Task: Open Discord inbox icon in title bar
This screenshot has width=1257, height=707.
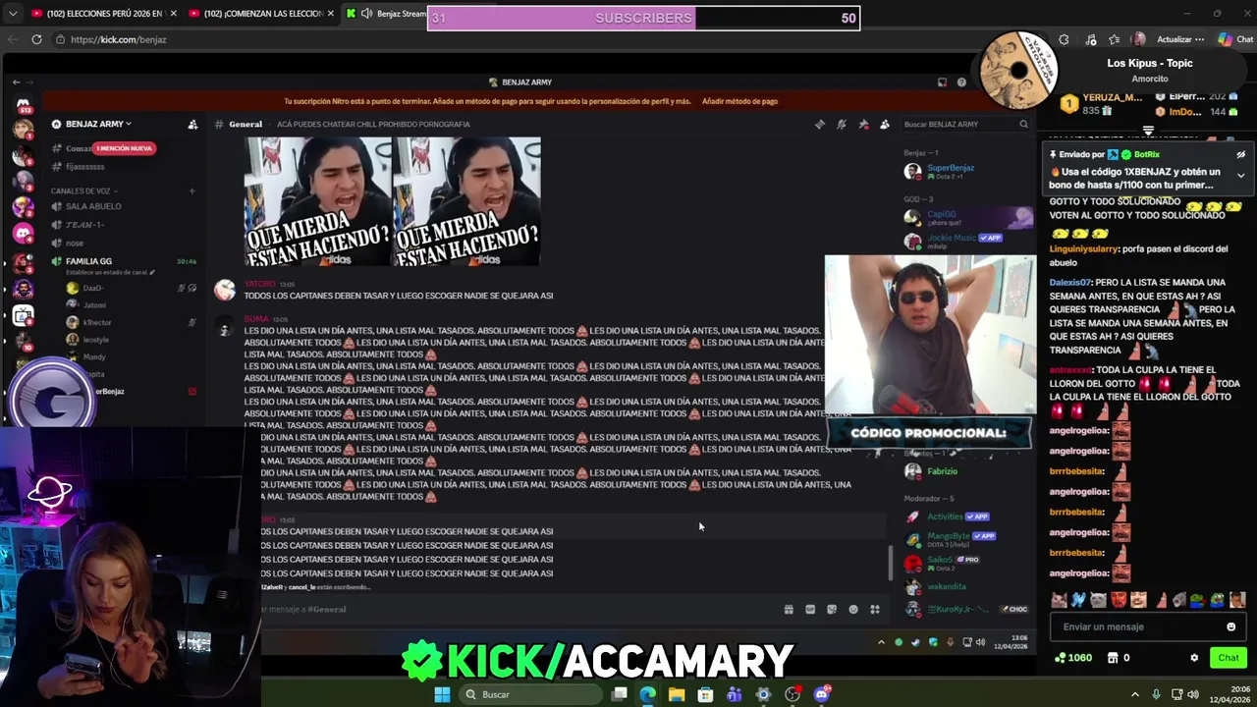Action: [942, 82]
